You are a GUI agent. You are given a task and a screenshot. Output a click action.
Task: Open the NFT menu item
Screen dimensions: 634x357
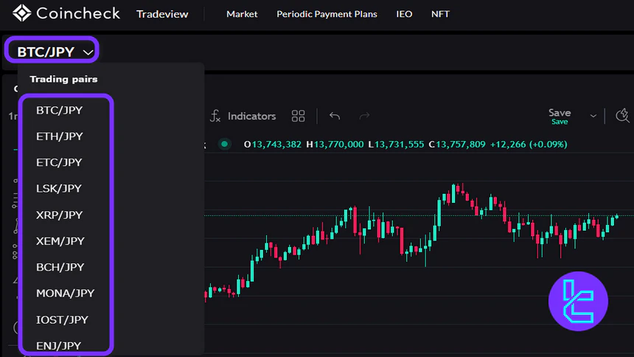(x=440, y=14)
